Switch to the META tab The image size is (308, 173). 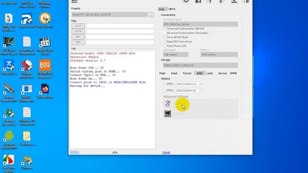tap(172, 9)
